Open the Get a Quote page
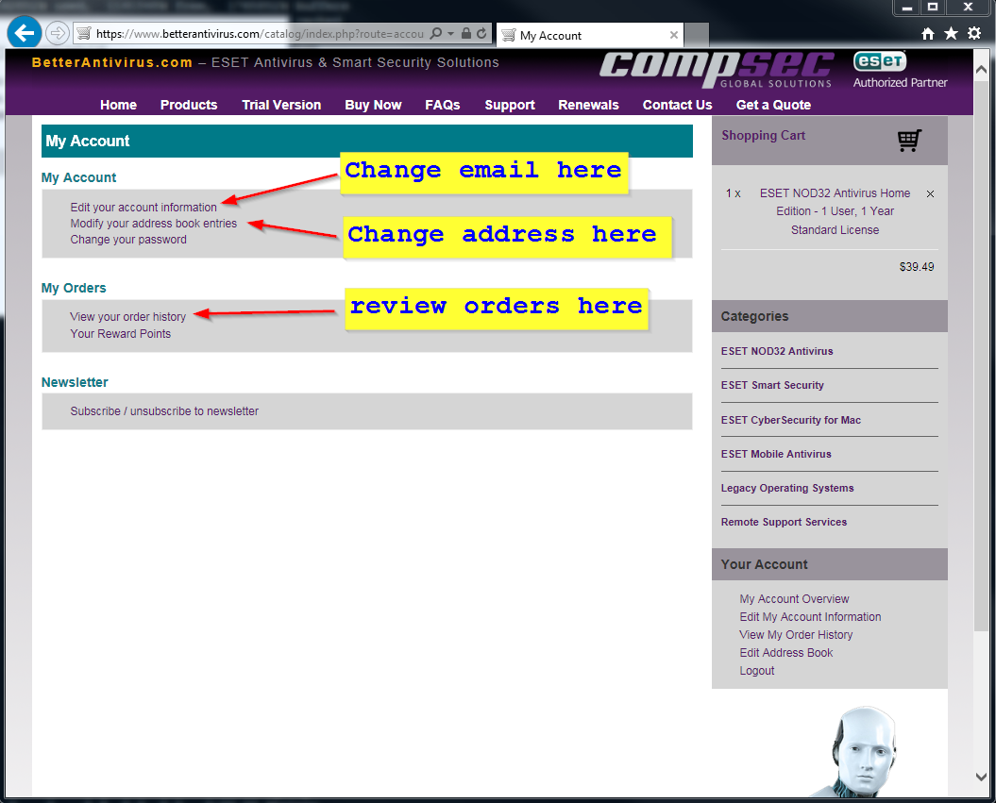 [x=773, y=105]
